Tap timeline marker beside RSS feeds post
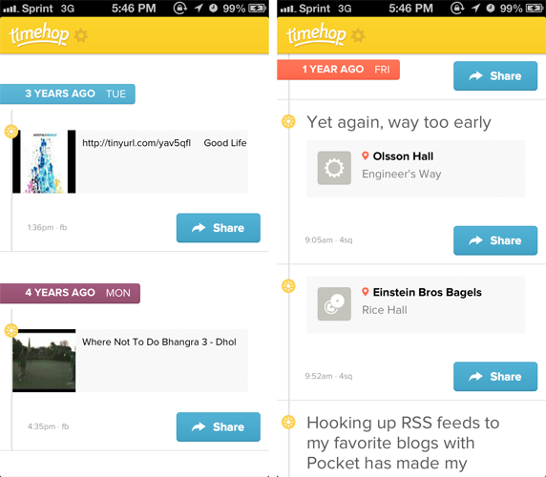Screen dimensions: 546x477 288,422
